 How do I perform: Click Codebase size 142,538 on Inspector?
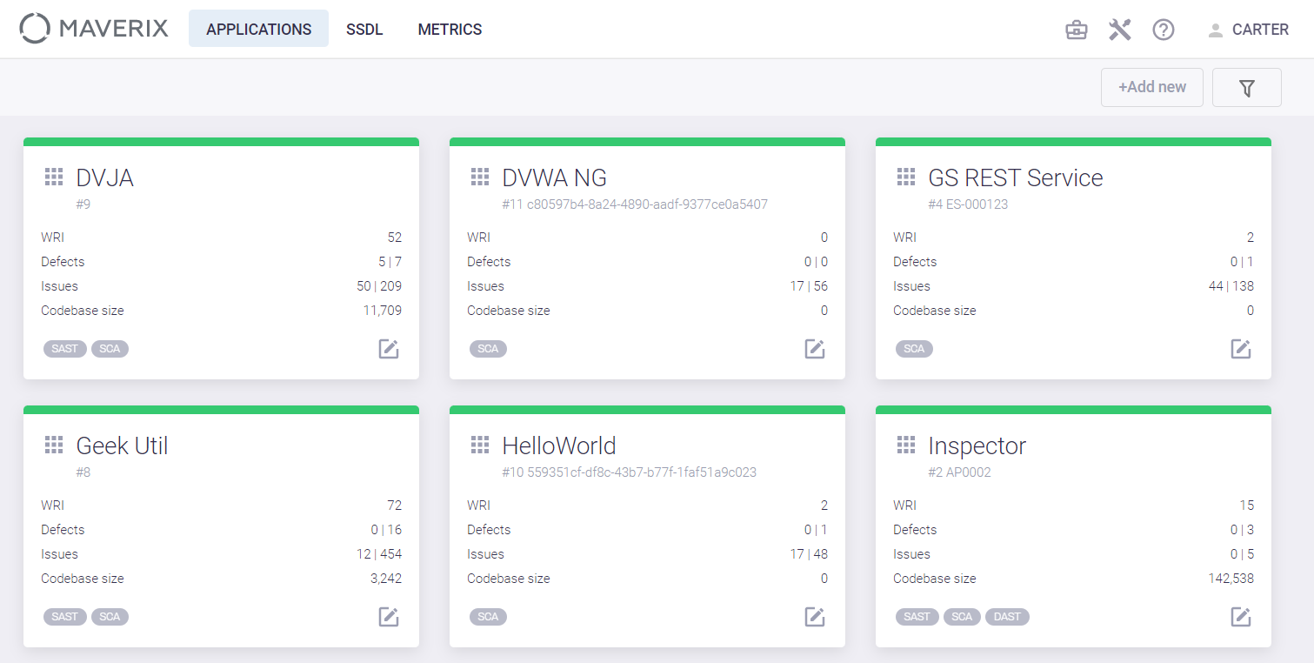coord(1231,579)
